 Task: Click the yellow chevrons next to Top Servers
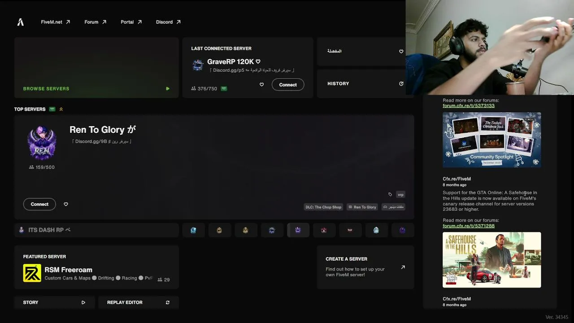click(61, 109)
